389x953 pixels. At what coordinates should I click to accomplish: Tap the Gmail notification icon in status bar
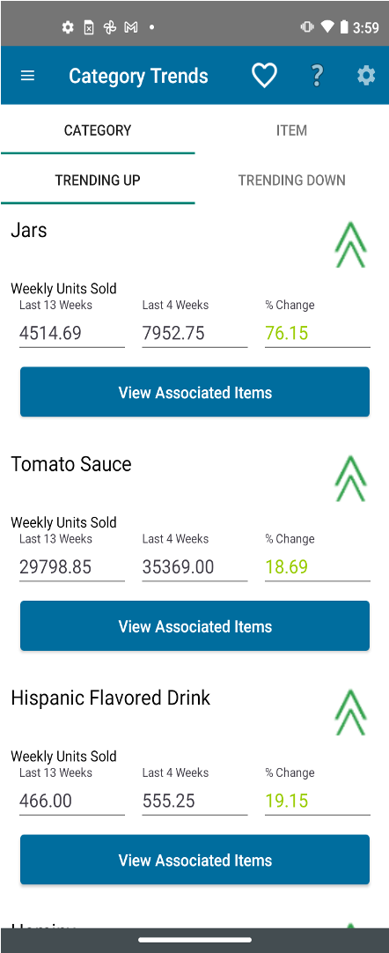130,27
